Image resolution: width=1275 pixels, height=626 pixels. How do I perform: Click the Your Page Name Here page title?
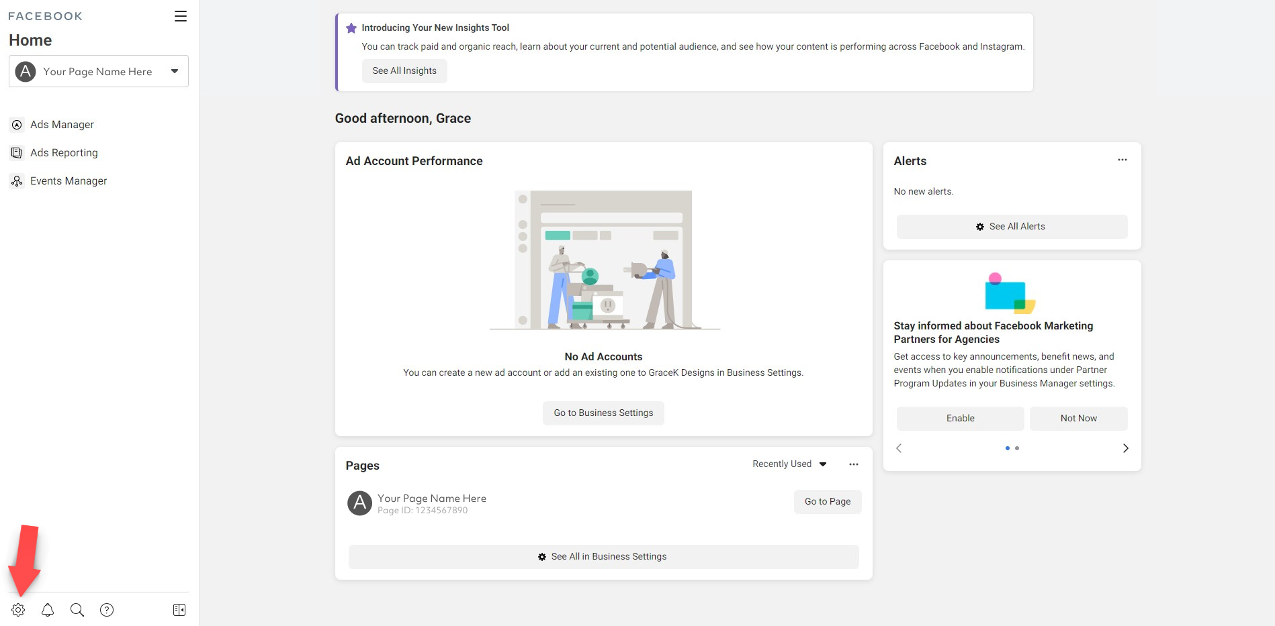point(432,498)
